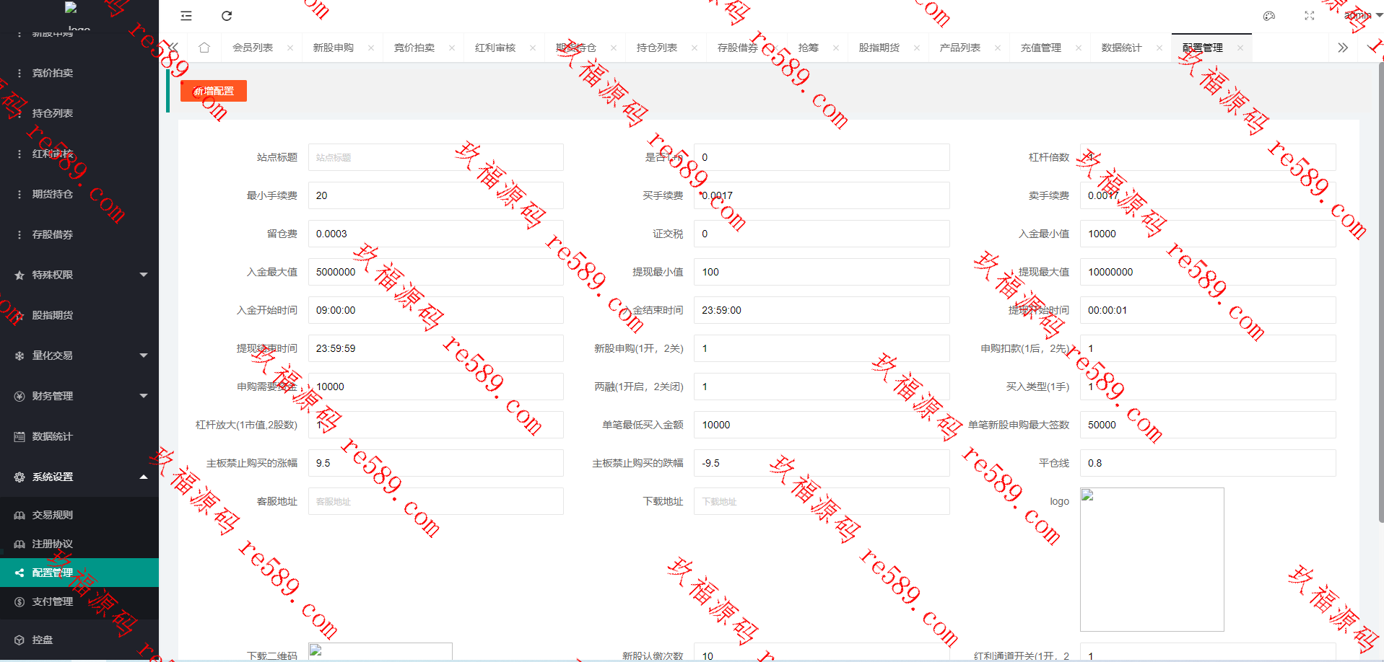Switch to the 持仓列表 tab
The height and width of the screenshot is (662, 1384).
tap(657, 48)
